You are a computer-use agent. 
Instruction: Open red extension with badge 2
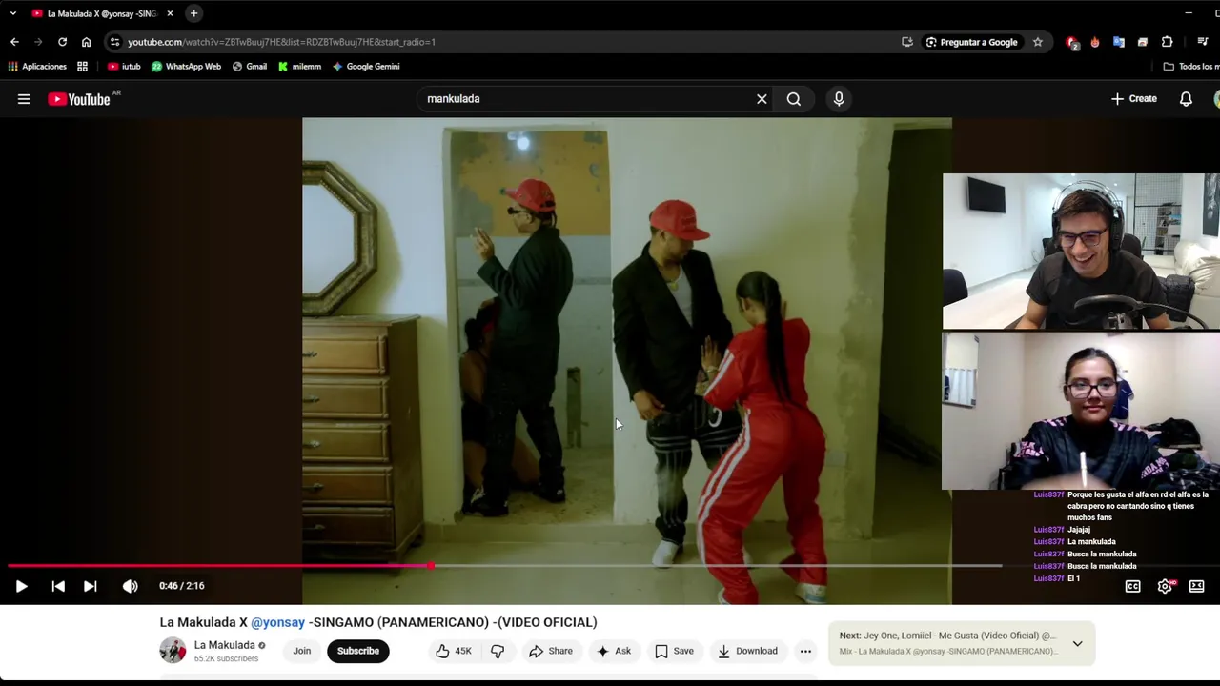pos(1072,42)
